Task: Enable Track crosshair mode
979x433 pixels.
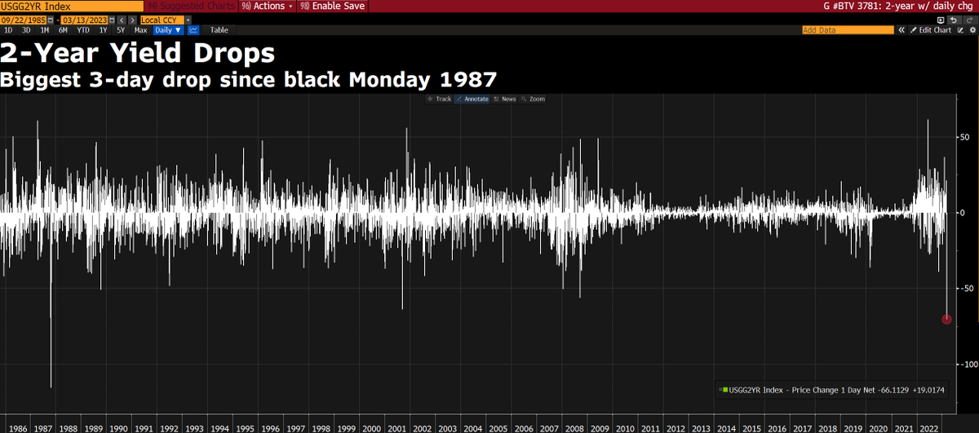Action: tap(439, 99)
